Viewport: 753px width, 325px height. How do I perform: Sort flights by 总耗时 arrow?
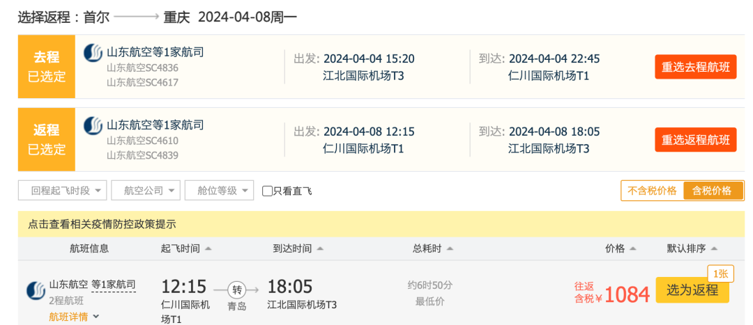[449, 248]
